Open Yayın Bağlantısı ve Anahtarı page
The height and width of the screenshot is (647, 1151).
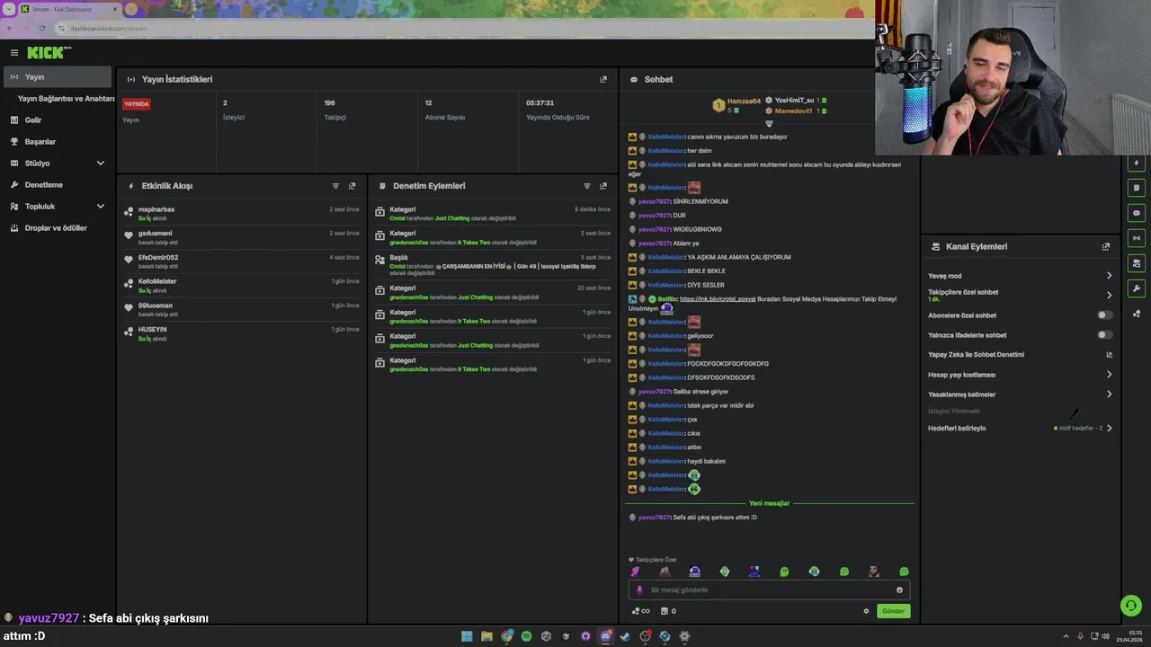click(66, 99)
